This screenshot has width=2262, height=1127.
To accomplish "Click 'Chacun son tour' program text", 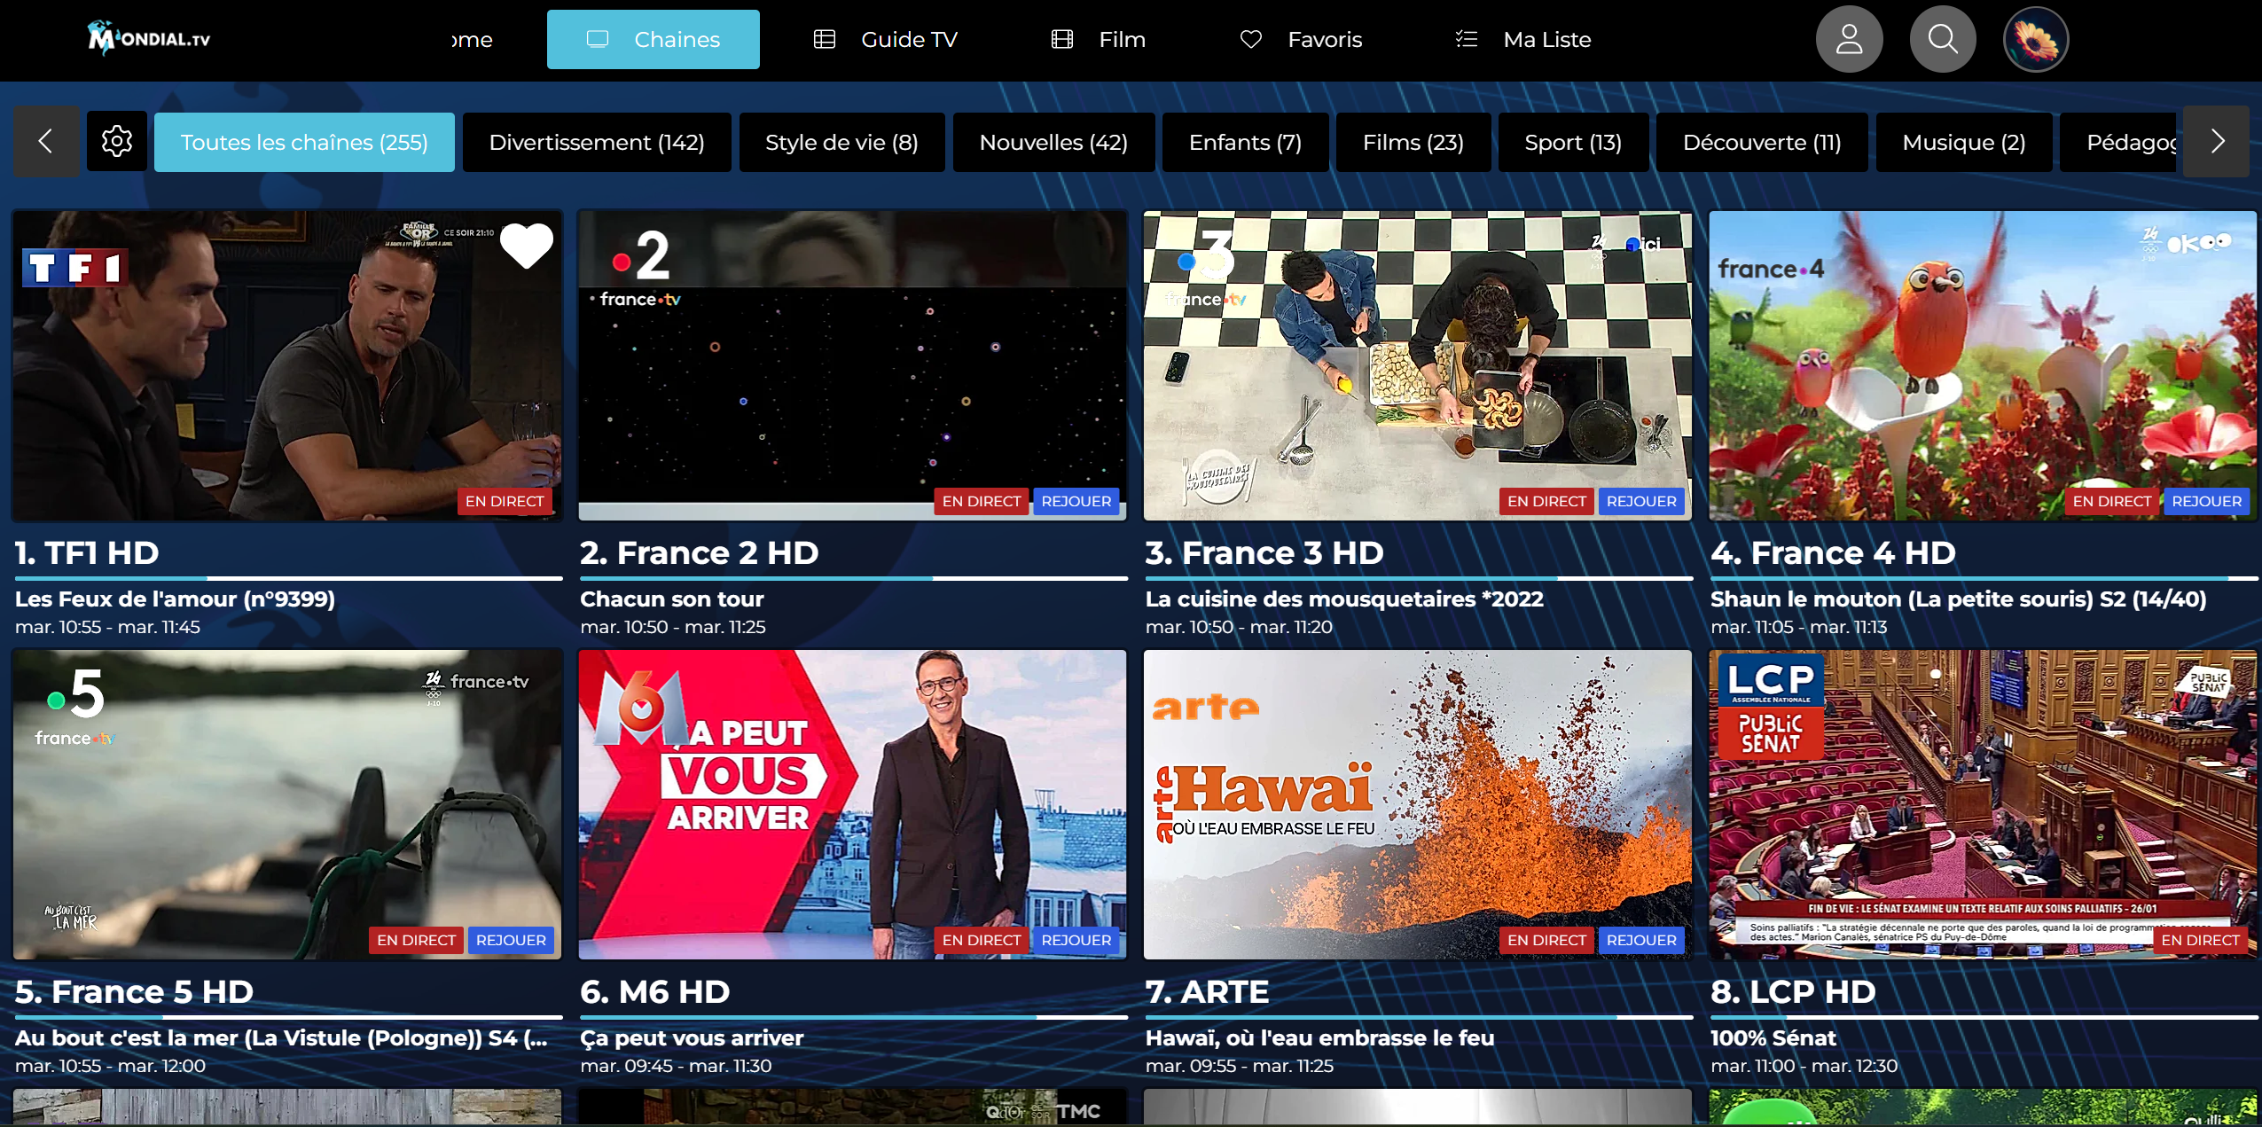I will (x=672, y=599).
